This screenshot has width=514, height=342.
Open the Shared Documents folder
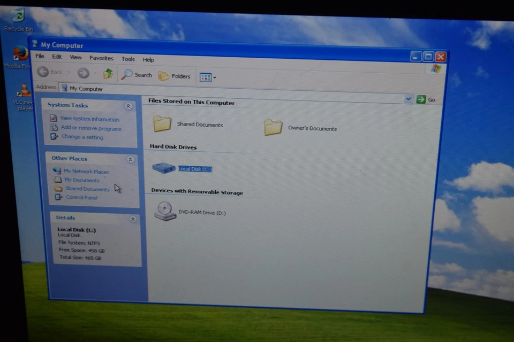pos(162,123)
